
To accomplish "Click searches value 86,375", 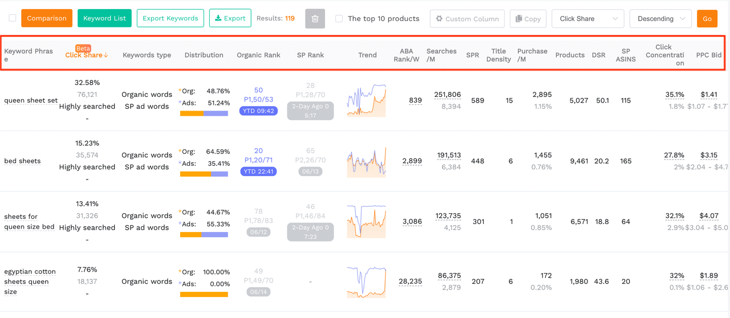I will click(449, 276).
